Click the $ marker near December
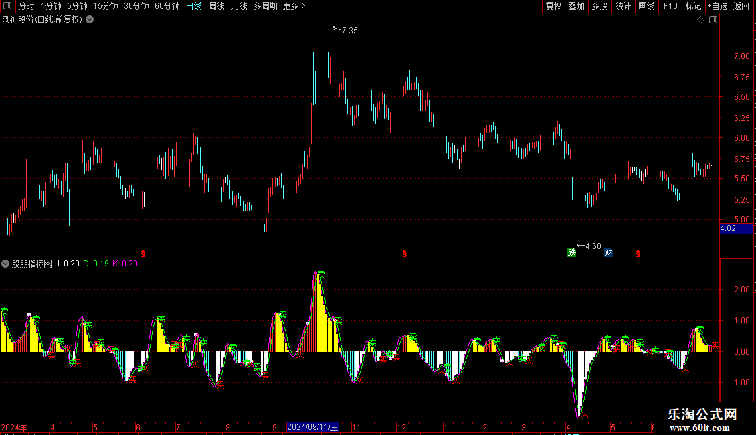The image size is (756, 435). click(x=405, y=254)
